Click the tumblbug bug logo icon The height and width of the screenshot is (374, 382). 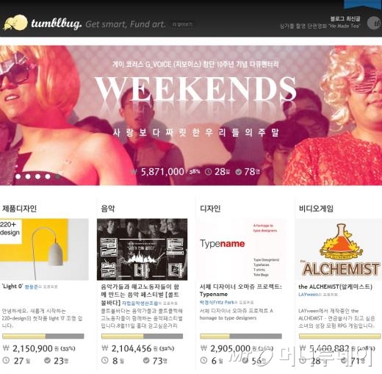(15, 23)
